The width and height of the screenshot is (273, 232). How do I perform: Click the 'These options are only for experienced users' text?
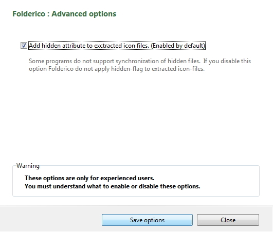(89, 178)
